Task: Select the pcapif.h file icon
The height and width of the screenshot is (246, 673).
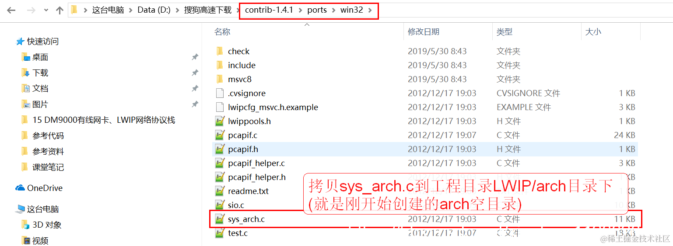Action: [x=220, y=149]
